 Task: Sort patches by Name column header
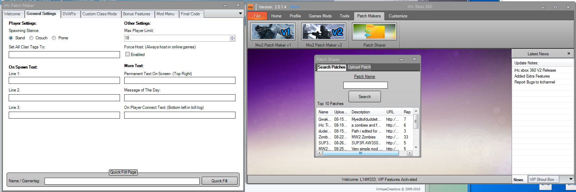(324, 112)
